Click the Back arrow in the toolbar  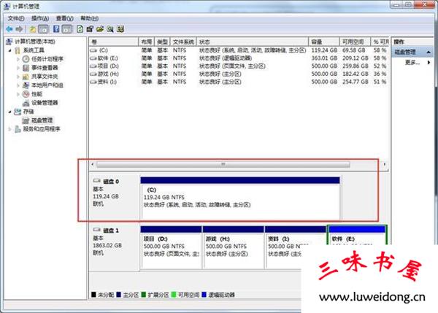[x=9, y=29]
